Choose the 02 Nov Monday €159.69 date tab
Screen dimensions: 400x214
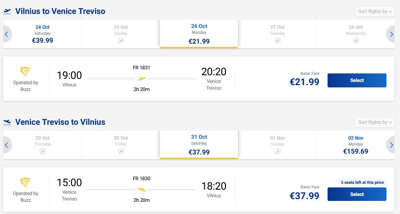355,145
